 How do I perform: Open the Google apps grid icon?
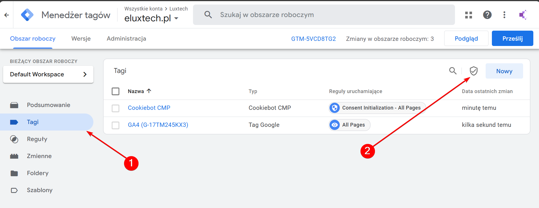469,15
